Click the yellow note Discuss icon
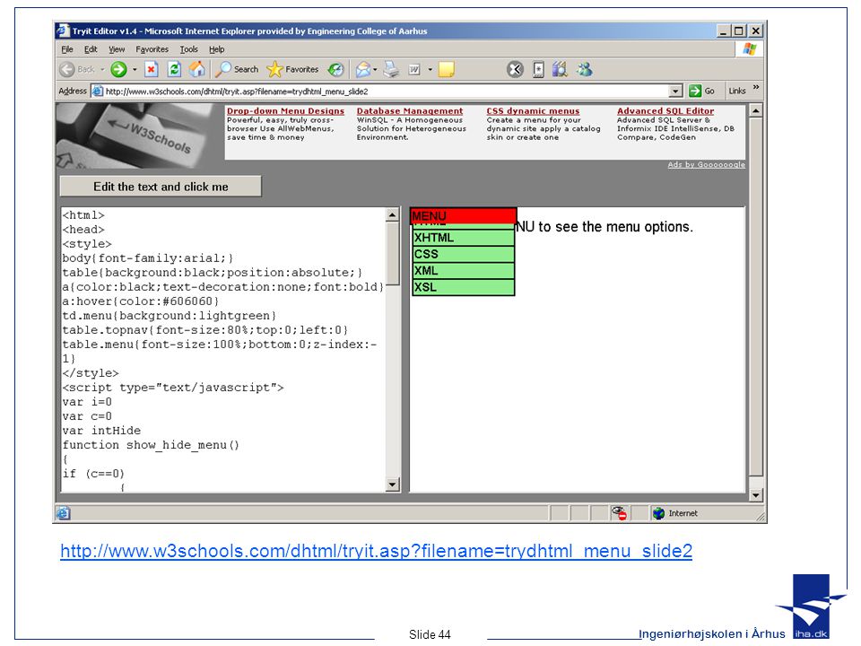The height and width of the screenshot is (646, 861). [447, 69]
